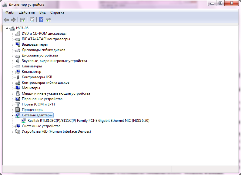Minimize the Диспетчер устройств window
Screen dimensions: 241x175
click(x=212, y=3)
